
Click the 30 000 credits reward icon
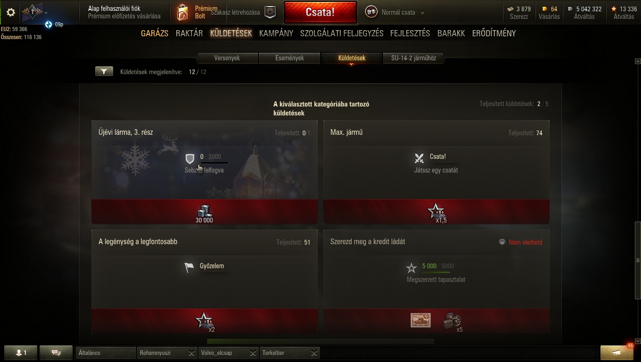click(x=205, y=211)
